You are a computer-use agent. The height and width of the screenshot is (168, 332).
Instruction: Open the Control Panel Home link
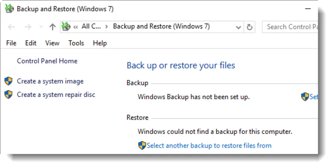[x=47, y=61]
